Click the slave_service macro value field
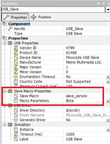The width and height of the screenshot is (110, 144). pos(87,96)
